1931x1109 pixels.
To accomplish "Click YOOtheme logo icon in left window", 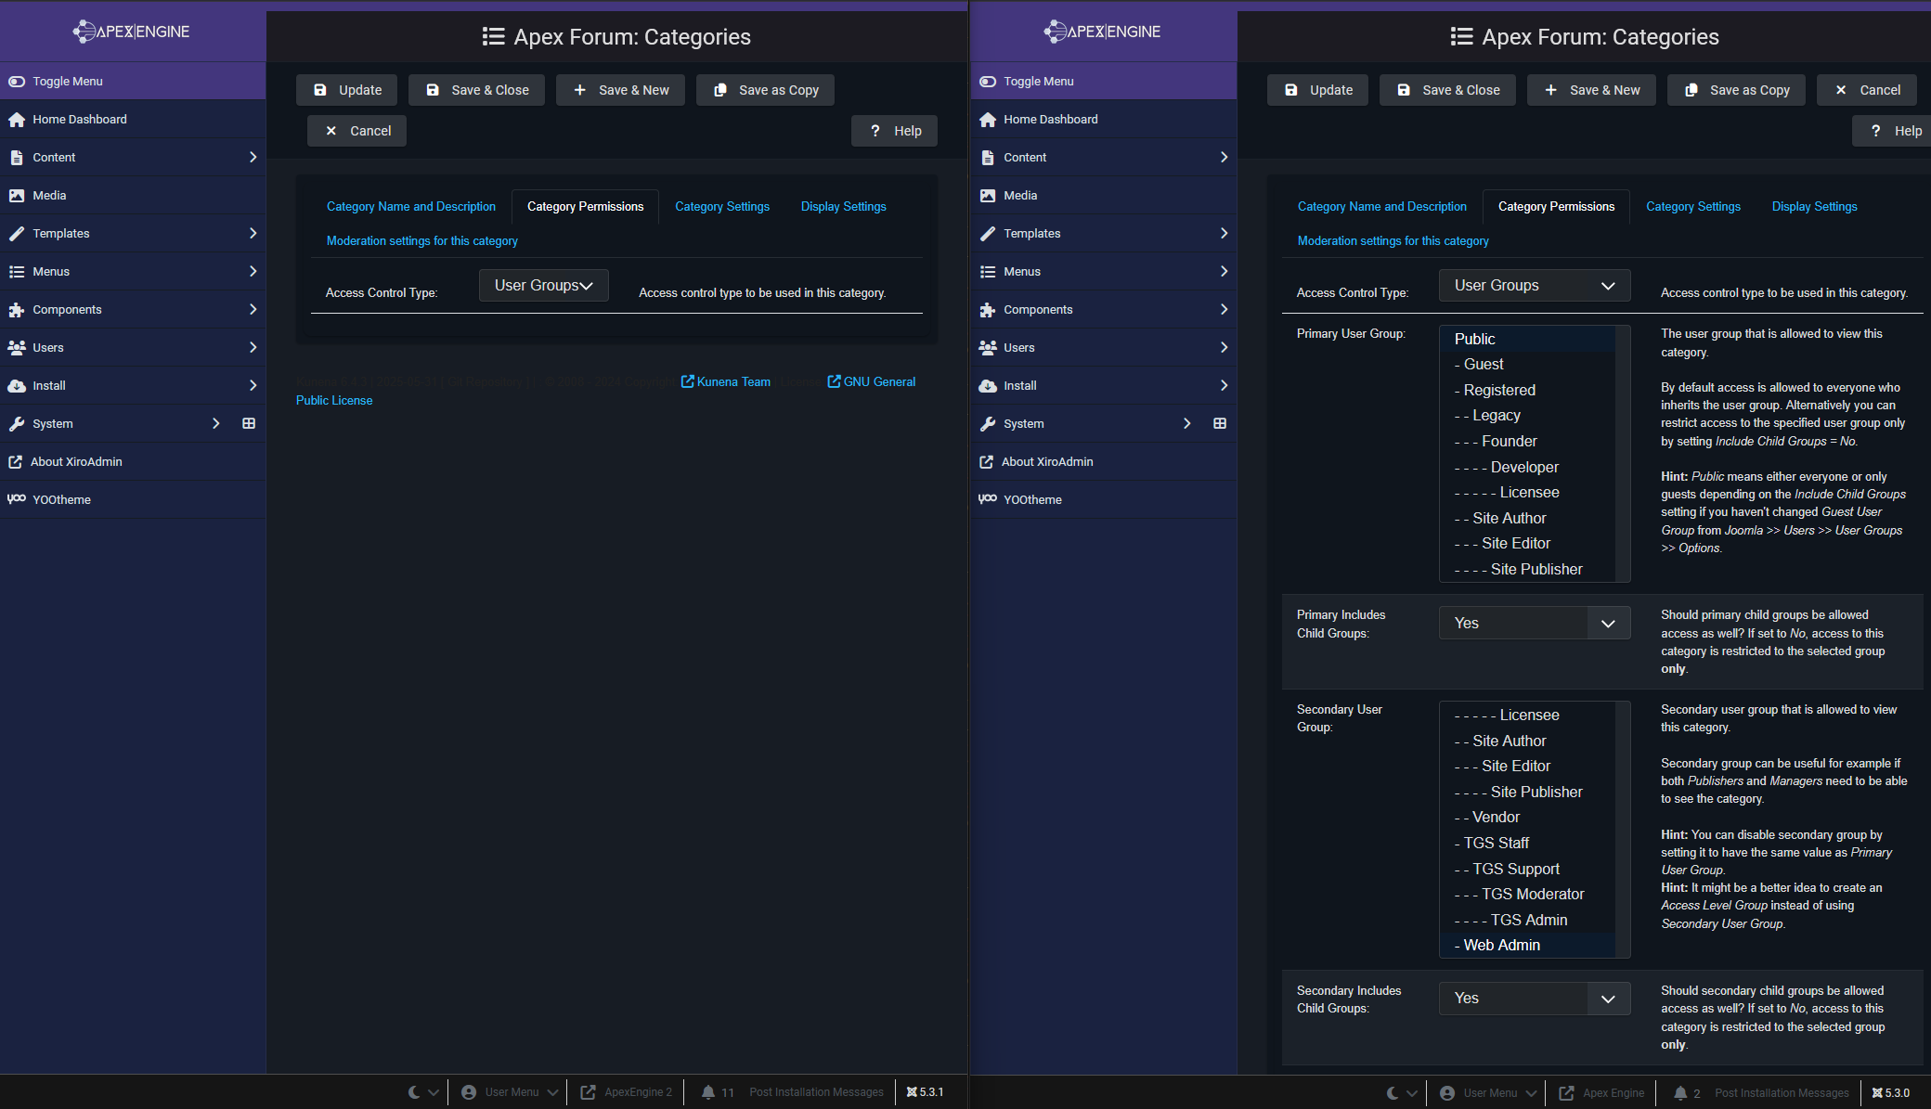I will [17, 499].
